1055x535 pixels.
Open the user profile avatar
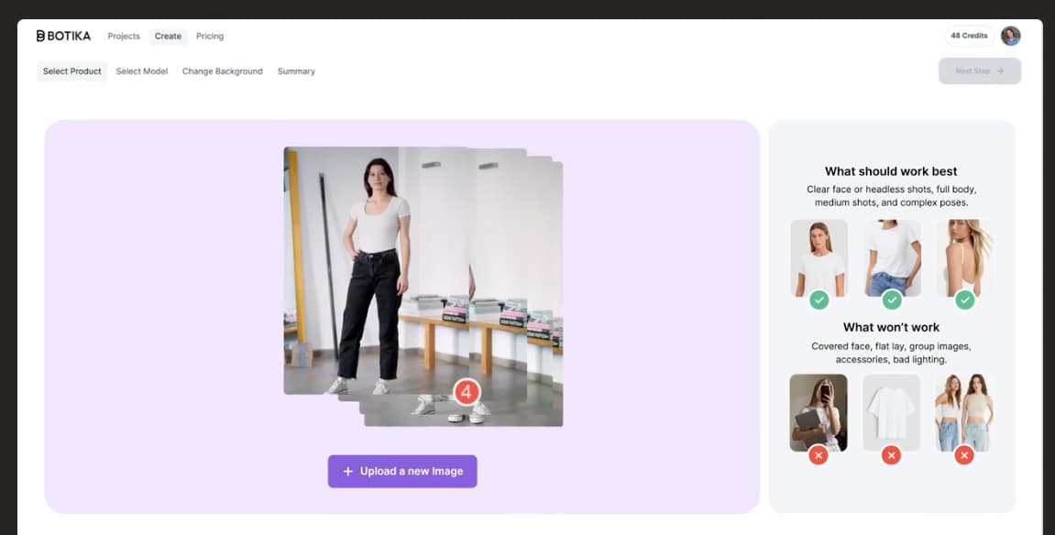point(1010,36)
